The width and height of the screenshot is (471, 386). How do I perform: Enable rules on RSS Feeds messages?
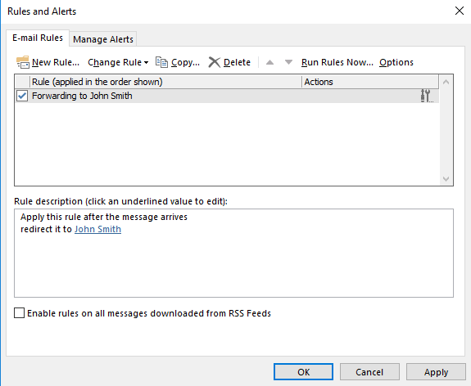(x=19, y=313)
